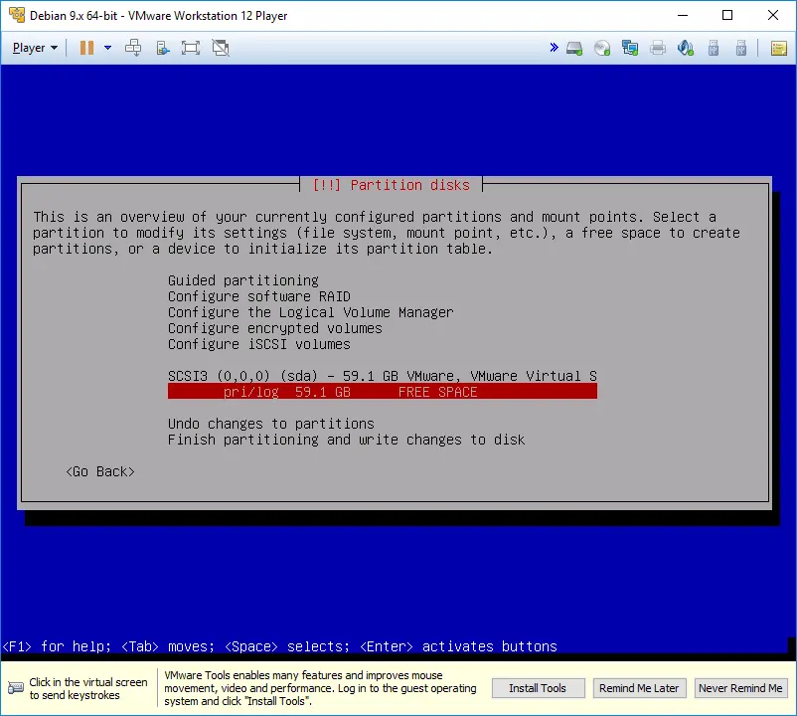Click the virtual machine connect icon

point(162,48)
